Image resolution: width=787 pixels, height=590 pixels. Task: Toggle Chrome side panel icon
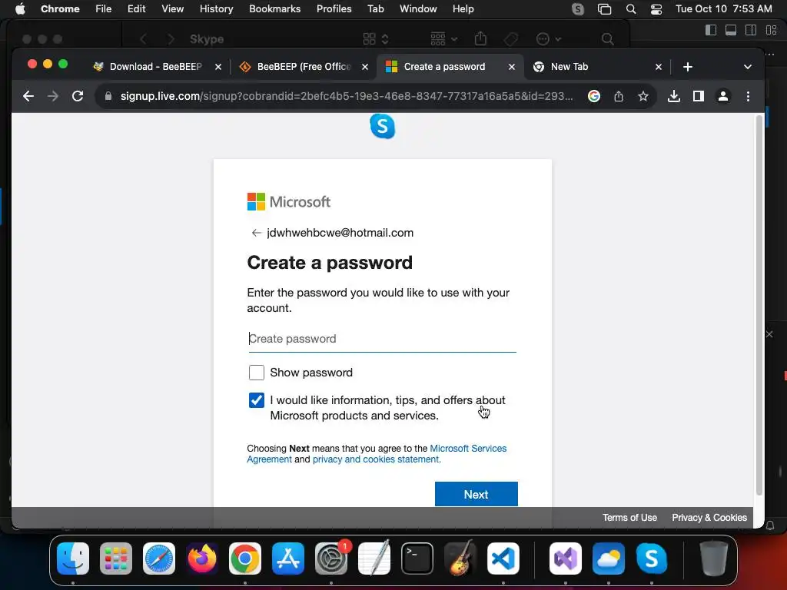click(x=698, y=96)
